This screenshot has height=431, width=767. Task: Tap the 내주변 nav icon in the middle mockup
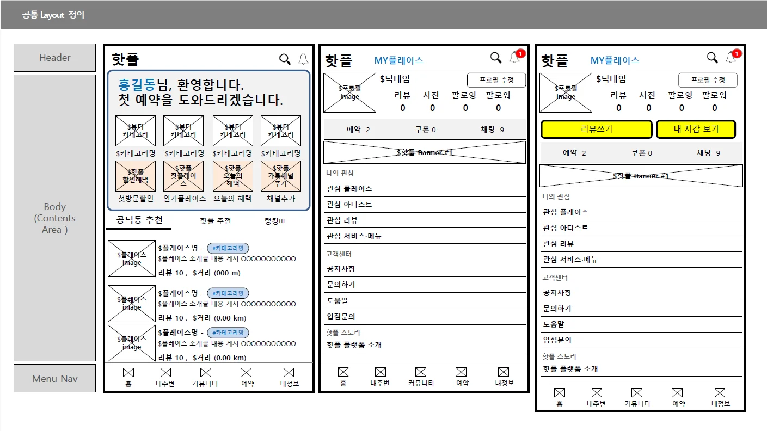381,372
